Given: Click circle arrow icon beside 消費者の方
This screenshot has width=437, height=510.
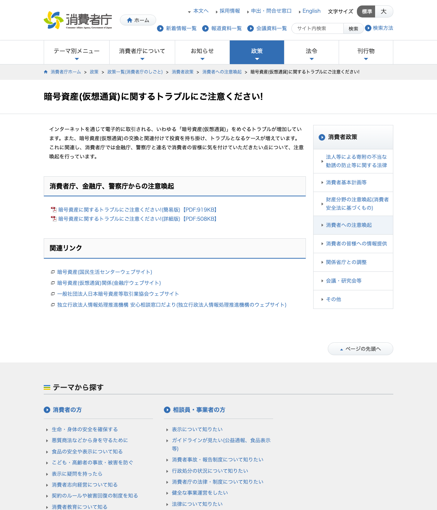Looking at the screenshot, I should pyautogui.click(x=47, y=410).
